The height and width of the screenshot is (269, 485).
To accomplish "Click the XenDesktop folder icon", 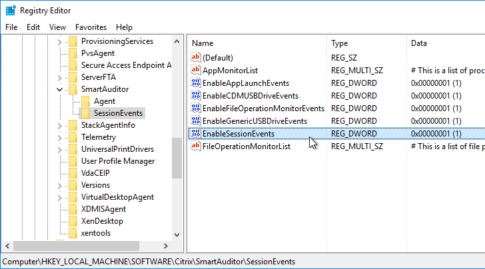I will tap(73, 221).
